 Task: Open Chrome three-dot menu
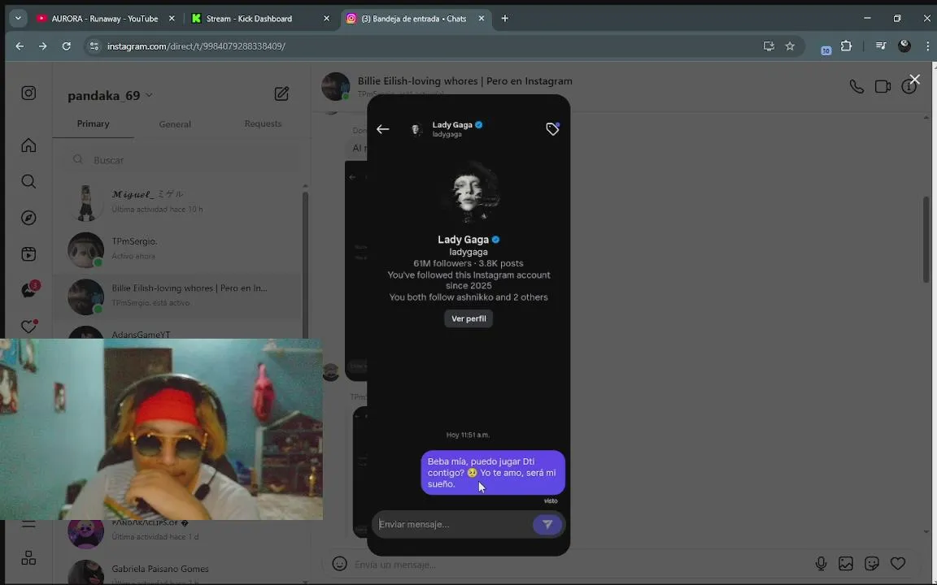(x=927, y=46)
